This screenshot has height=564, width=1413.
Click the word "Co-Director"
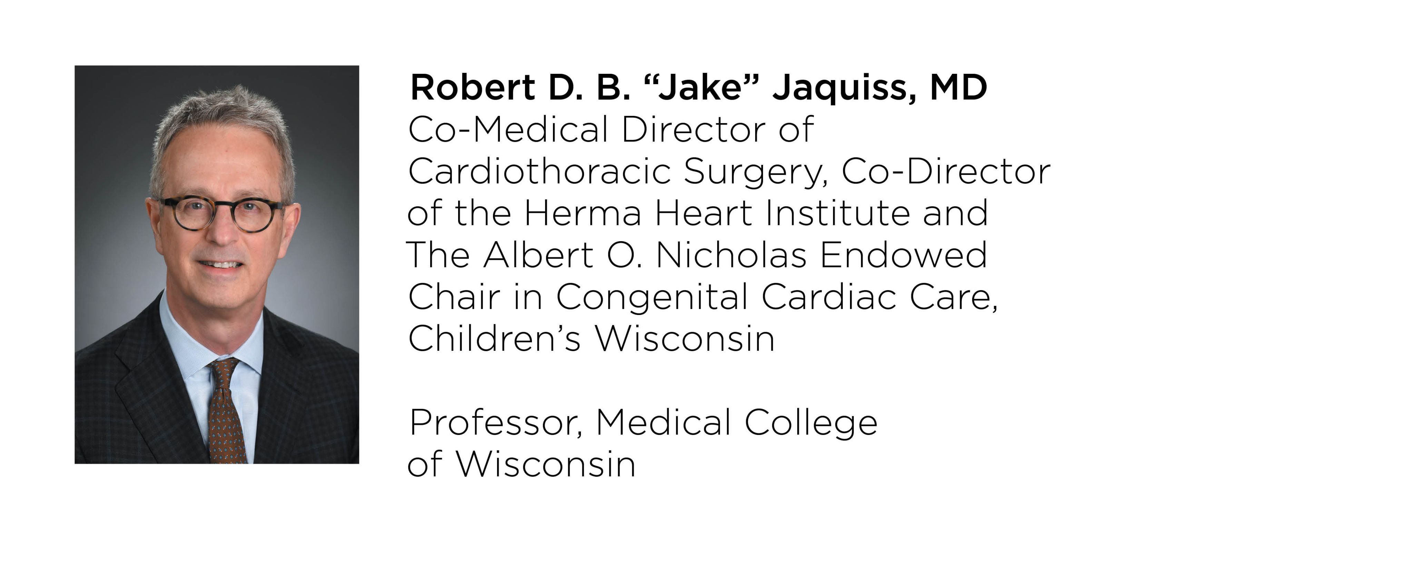[946, 172]
